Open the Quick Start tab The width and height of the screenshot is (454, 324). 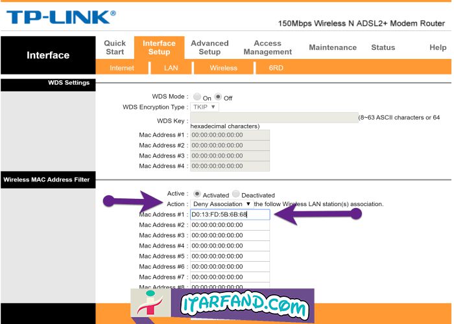point(115,47)
